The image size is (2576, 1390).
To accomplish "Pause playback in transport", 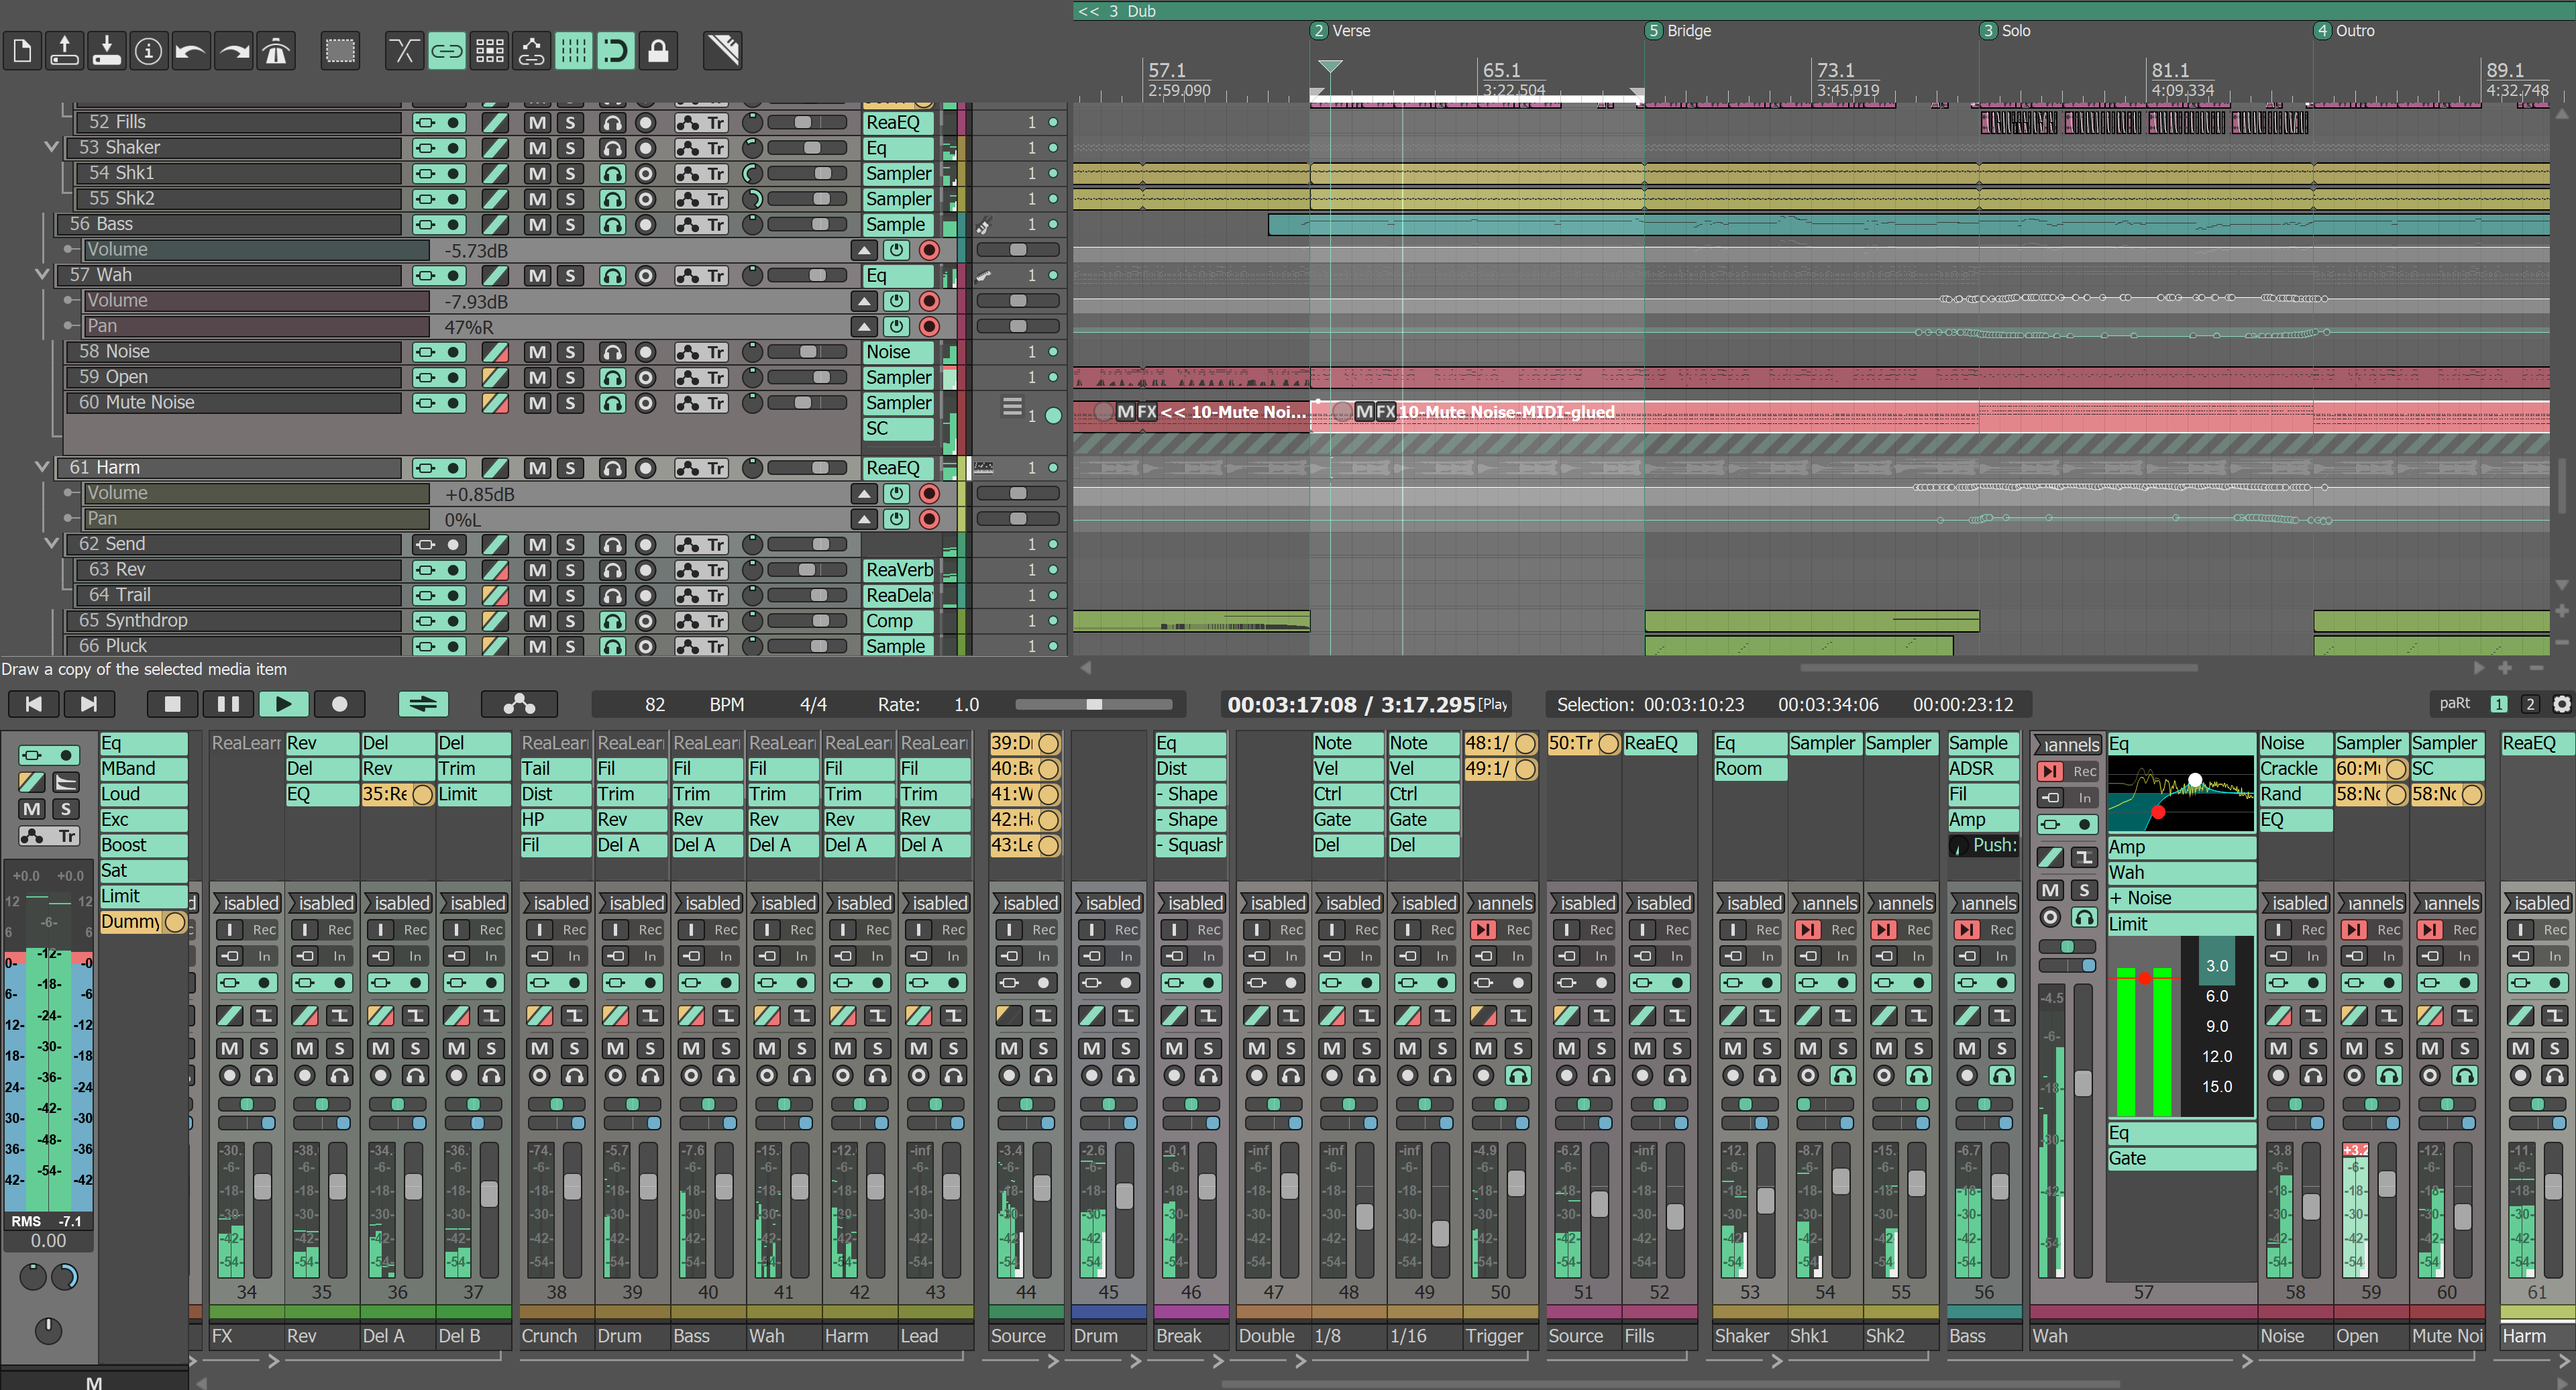I will point(228,704).
